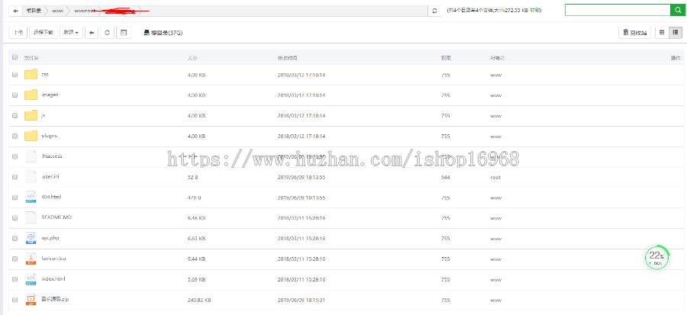Screen dimensions: 687x315
Task: Toggle the select-all checkbox in the header
Action: (x=15, y=57)
